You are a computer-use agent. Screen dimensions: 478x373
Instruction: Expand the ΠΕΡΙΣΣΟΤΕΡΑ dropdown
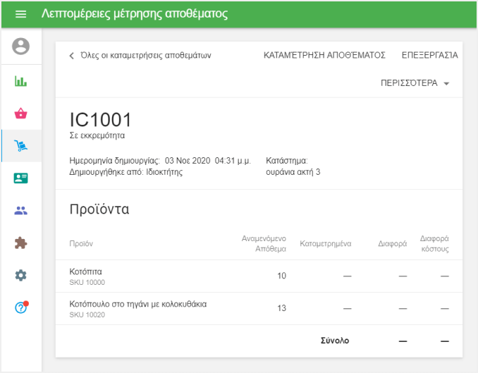tap(415, 83)
